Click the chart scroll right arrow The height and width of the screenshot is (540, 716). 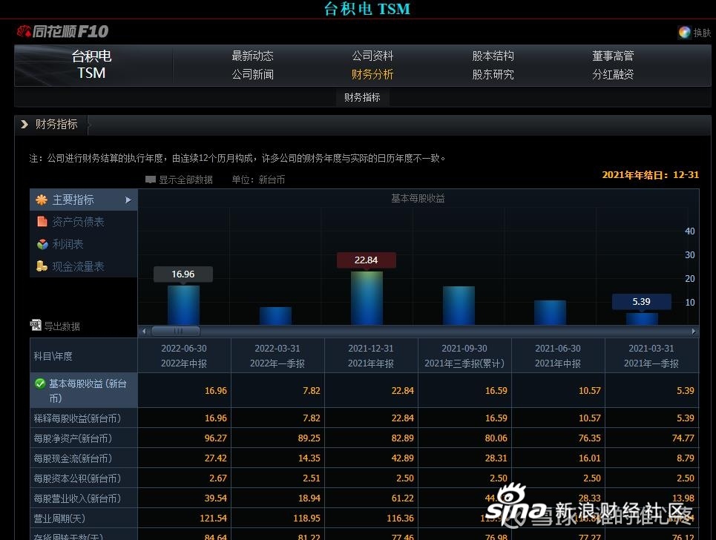pyautogui.click(x=694, y=331)
